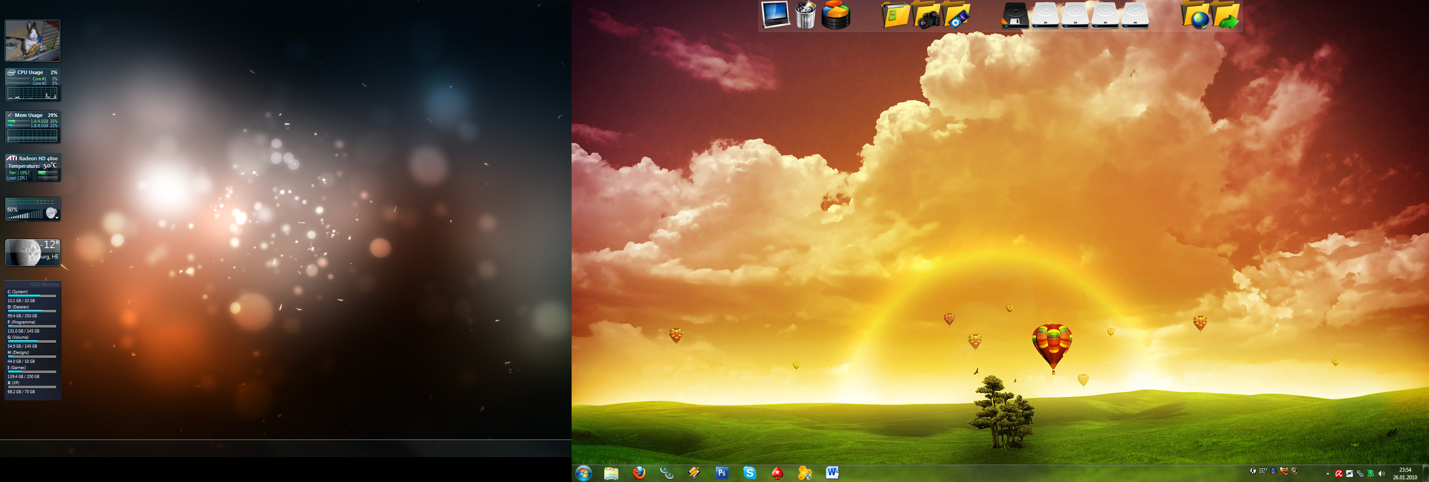The width and height of the screenshot is (1429, 482).
Task: Click the Mem Usage gadget
Action: pyautogui.click(x=33, y=127)
